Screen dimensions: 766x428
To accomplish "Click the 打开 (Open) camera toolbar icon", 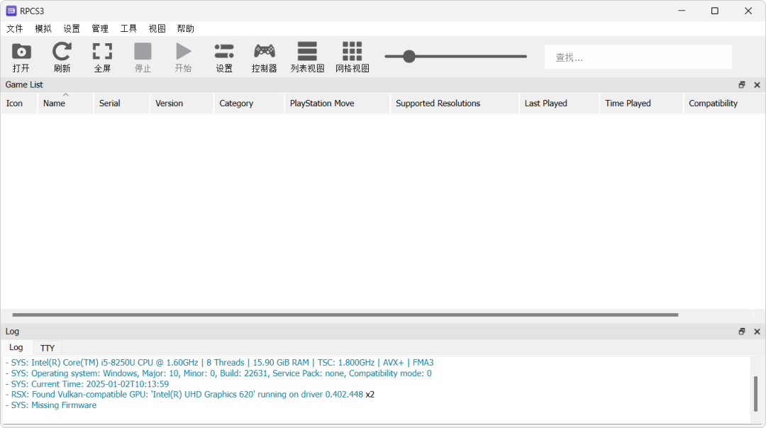I will tap(21, 57).
